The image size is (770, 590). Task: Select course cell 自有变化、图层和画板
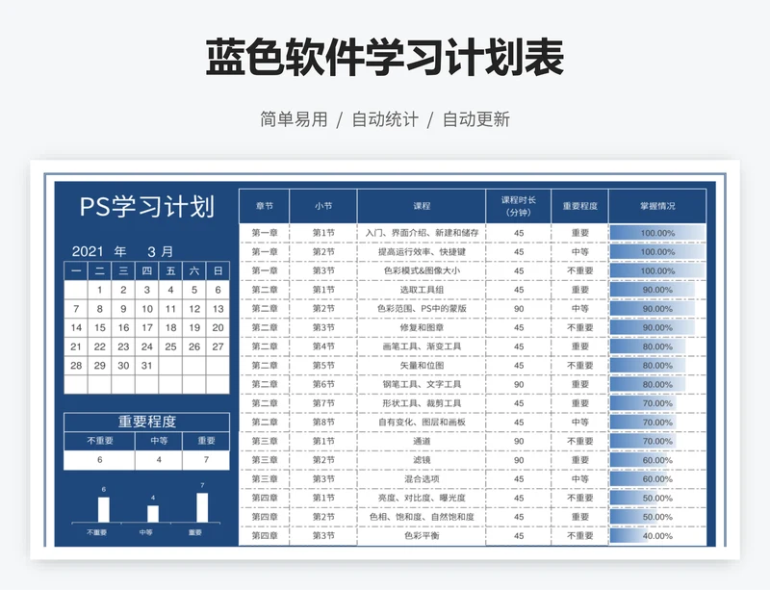[422, 422]
